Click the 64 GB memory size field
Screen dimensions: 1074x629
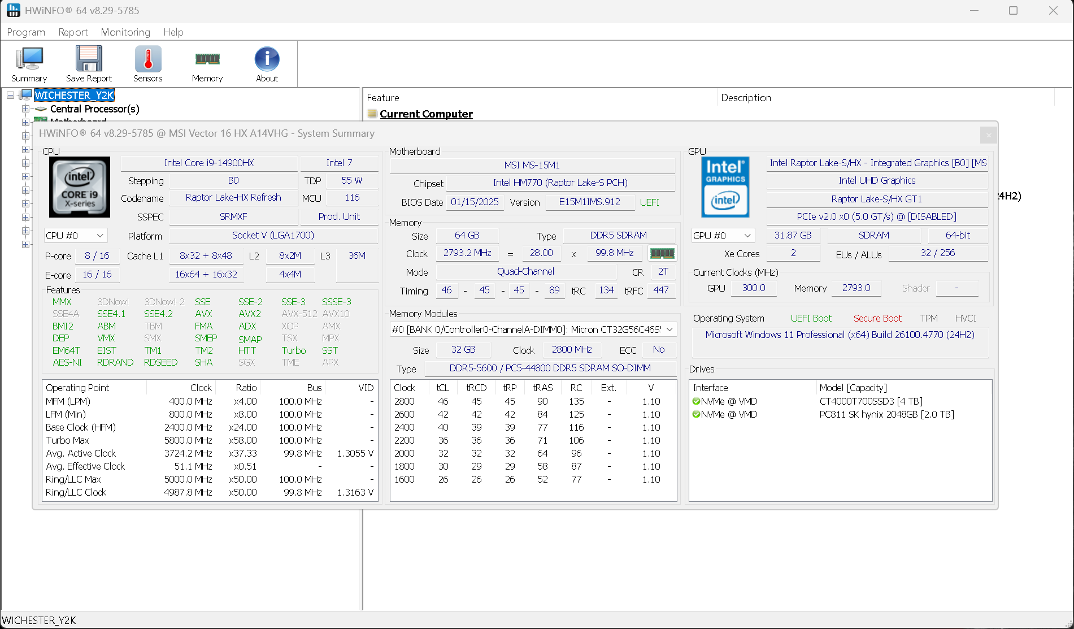[x=467, y=235]
